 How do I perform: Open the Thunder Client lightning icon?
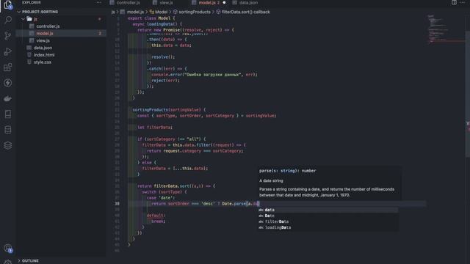(x=8, y=83)
